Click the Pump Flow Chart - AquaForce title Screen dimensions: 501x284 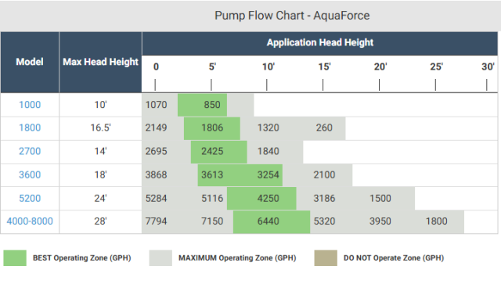(292, 16)
